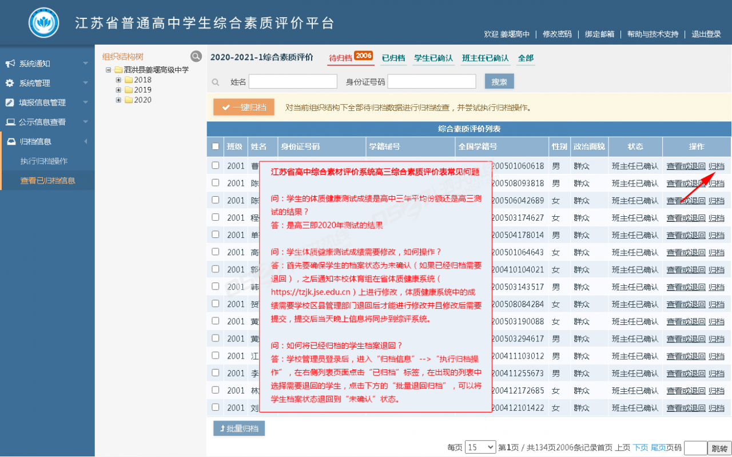
Task: Click 归档 for row 200503190088
Action: point(717,321)
